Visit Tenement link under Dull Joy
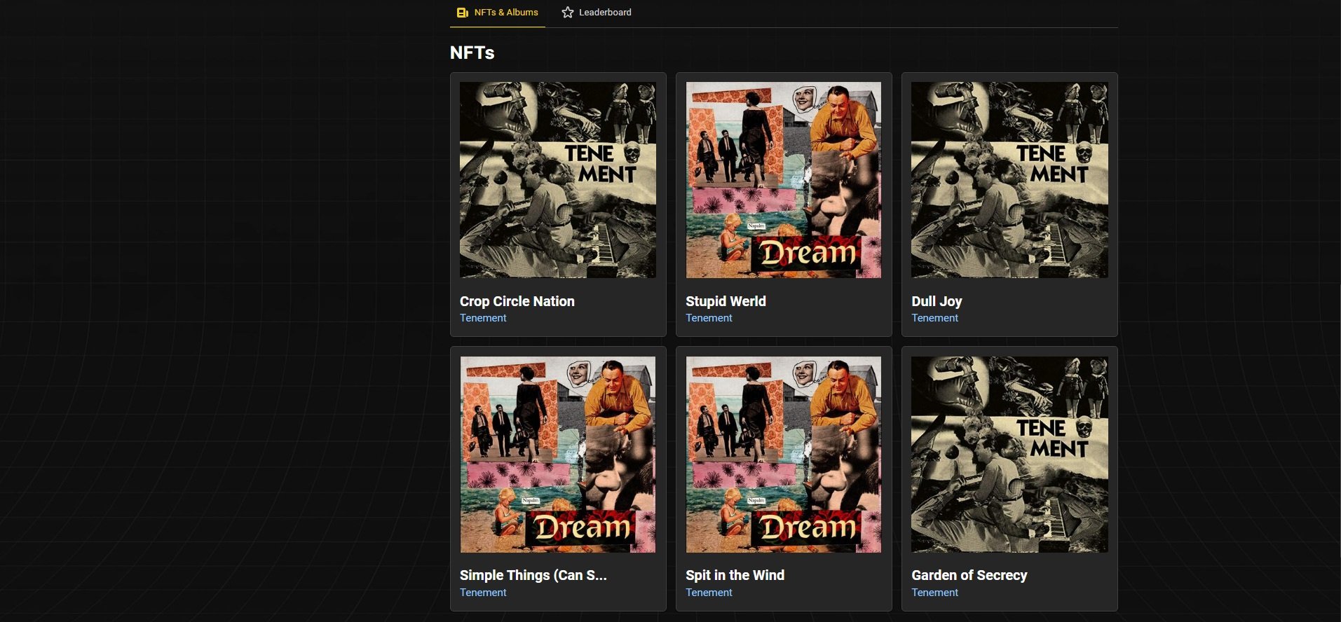The width and height of the screenshot is (1341, 622). pos(934,318)
